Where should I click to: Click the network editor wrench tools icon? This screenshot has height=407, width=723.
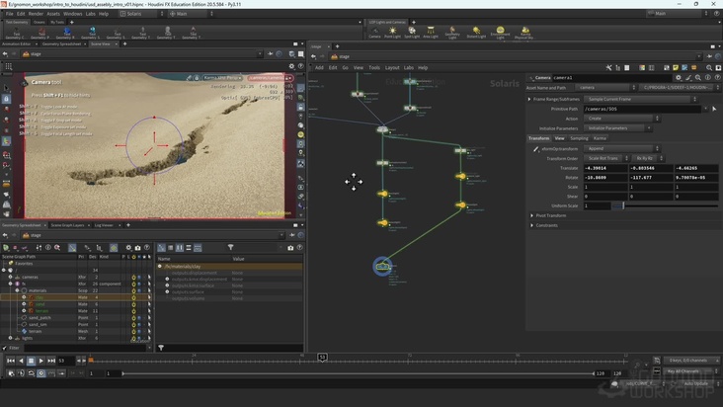tap(608, 68)
